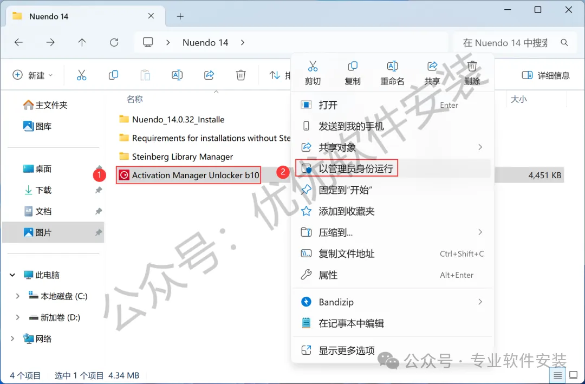
Task: Open 下载 in sidebar
Action: click(x=37, y=190)
